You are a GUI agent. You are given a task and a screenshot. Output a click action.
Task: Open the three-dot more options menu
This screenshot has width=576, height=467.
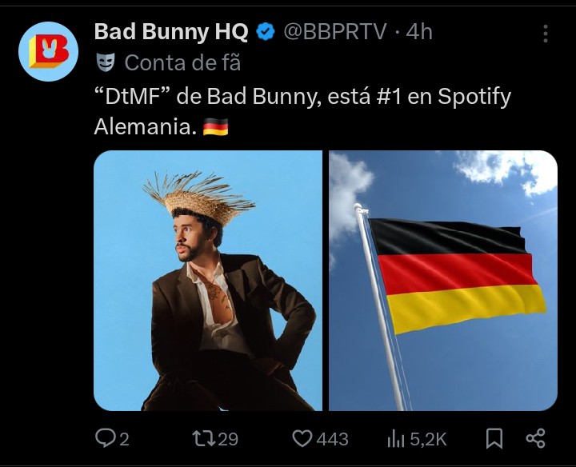(x=546, y=34)
